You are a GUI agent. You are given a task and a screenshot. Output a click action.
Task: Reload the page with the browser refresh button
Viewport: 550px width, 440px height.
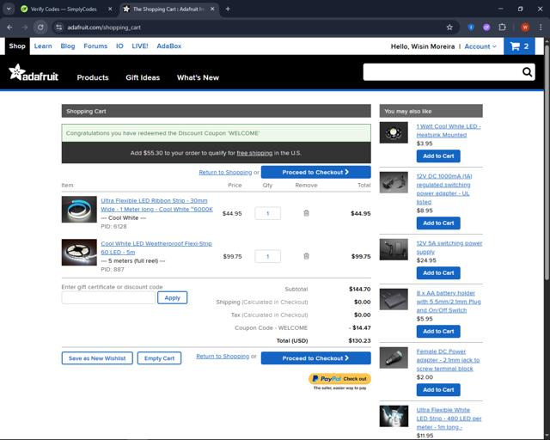pyautogui.click(x=40, y=27)
